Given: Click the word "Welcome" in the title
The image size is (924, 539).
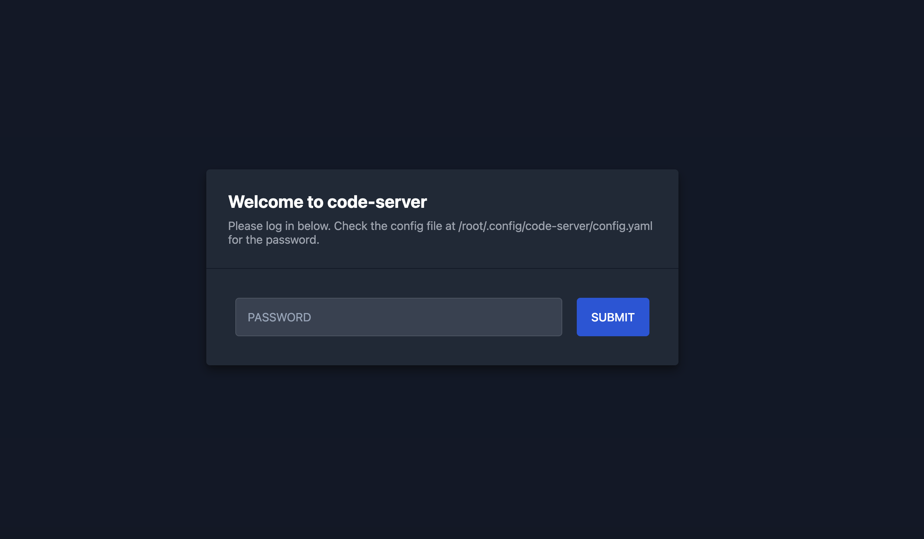Looking at the screenshot, I should pyautogui.click(x=266, y=202).
